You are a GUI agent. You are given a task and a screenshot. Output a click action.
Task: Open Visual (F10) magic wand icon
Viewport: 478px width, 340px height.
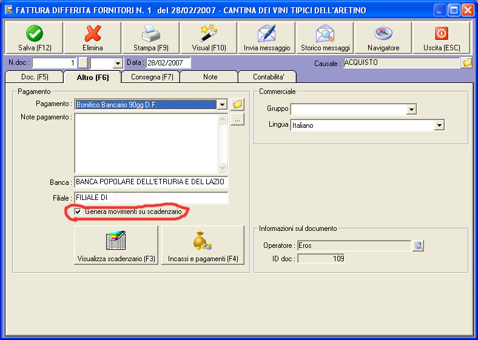tap(209, 33)
